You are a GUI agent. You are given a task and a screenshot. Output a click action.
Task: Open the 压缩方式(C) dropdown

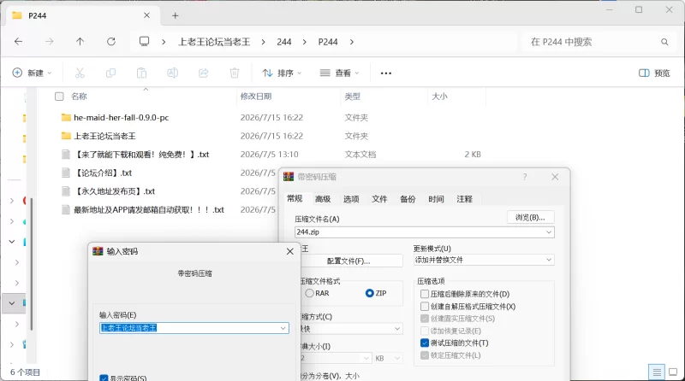pos(397,329)
